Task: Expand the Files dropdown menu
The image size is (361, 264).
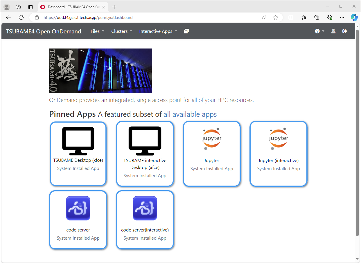Action: click(97, 31)
